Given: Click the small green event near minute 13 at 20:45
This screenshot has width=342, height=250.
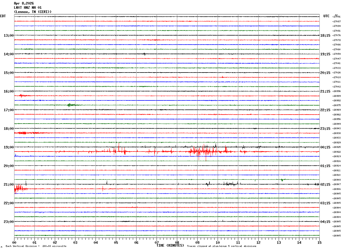Looking at the screenshot, I should pyautogui.click(x=282, y=180).
